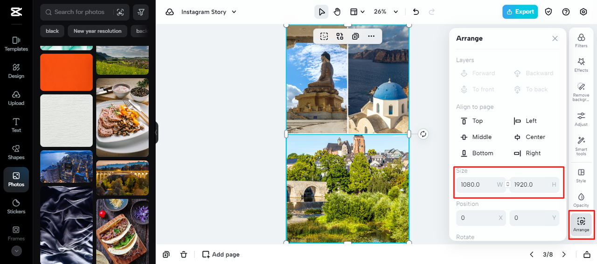Pick the orange solid photo thumbnail
Image resolution: width=597 pixels, height=264 pixels.
coord(67,72)
